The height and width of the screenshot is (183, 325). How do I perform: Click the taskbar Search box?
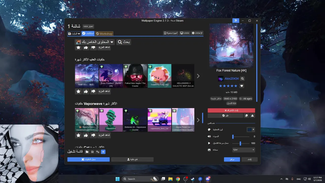click(140, 179)
